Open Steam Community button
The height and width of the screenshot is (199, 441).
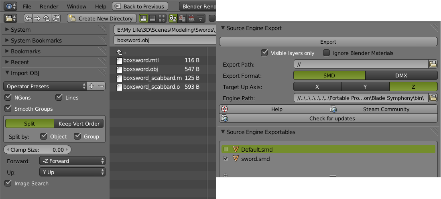(x=383, y=109)
